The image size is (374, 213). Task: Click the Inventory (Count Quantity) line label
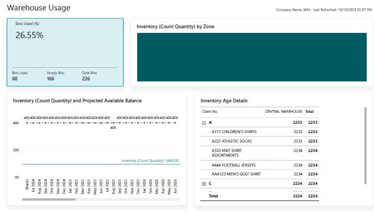point(150,161)
